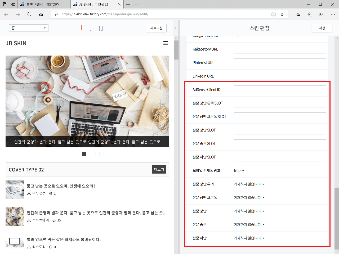Open the laptop desk thumbnail of 소프트웨어 post
Image resolution: width=339 pixels, height=254 pixels.
pyautogui.click(x=15, y=216)
